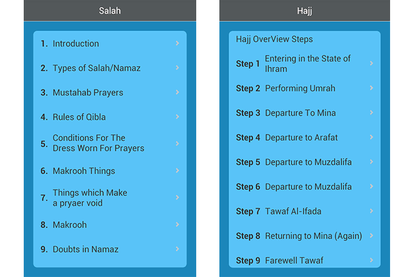Click the chevron beside Rules of Qibla
The height and width of the screenshot is (277, 415).
177,117
